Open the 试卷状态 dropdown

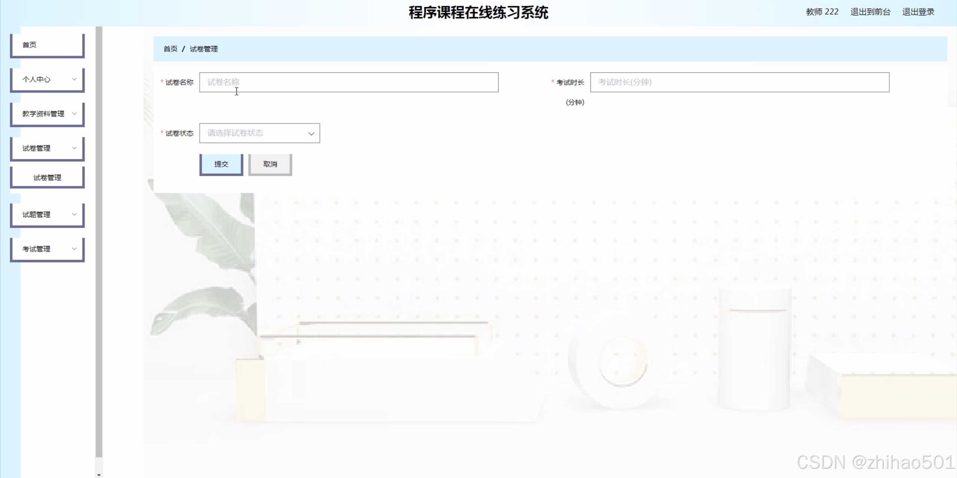click(x=254, y=133)
